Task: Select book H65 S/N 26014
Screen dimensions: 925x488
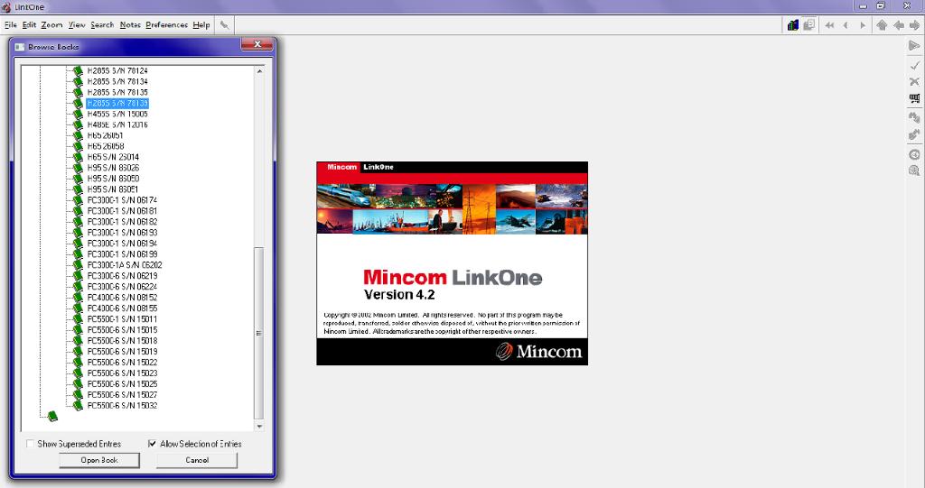Action: [x=113, y=157]
